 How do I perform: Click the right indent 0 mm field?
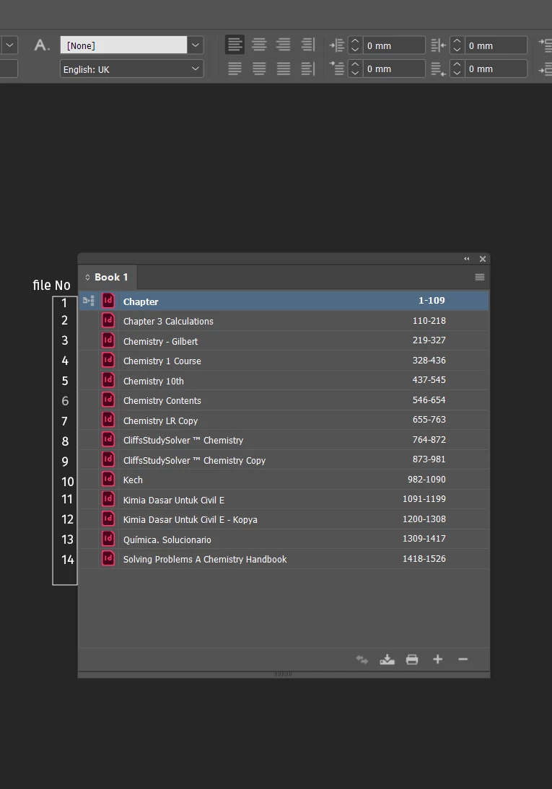pos(496,45)
